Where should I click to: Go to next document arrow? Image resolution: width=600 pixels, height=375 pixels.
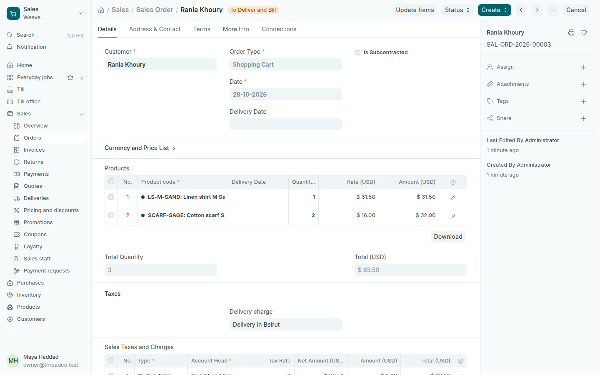point(537,10)
